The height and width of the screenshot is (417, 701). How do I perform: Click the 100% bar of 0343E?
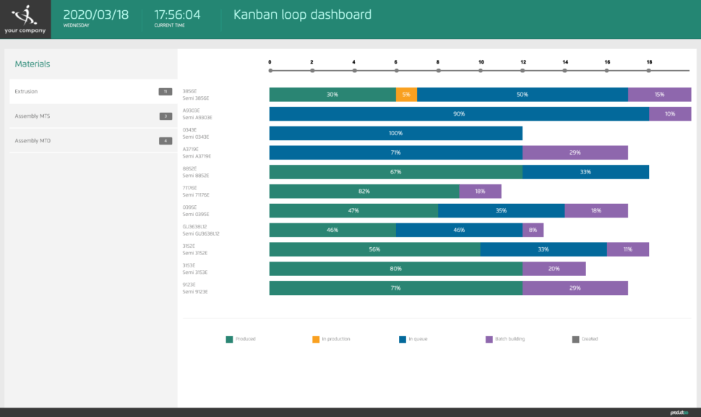coord(395,133)
